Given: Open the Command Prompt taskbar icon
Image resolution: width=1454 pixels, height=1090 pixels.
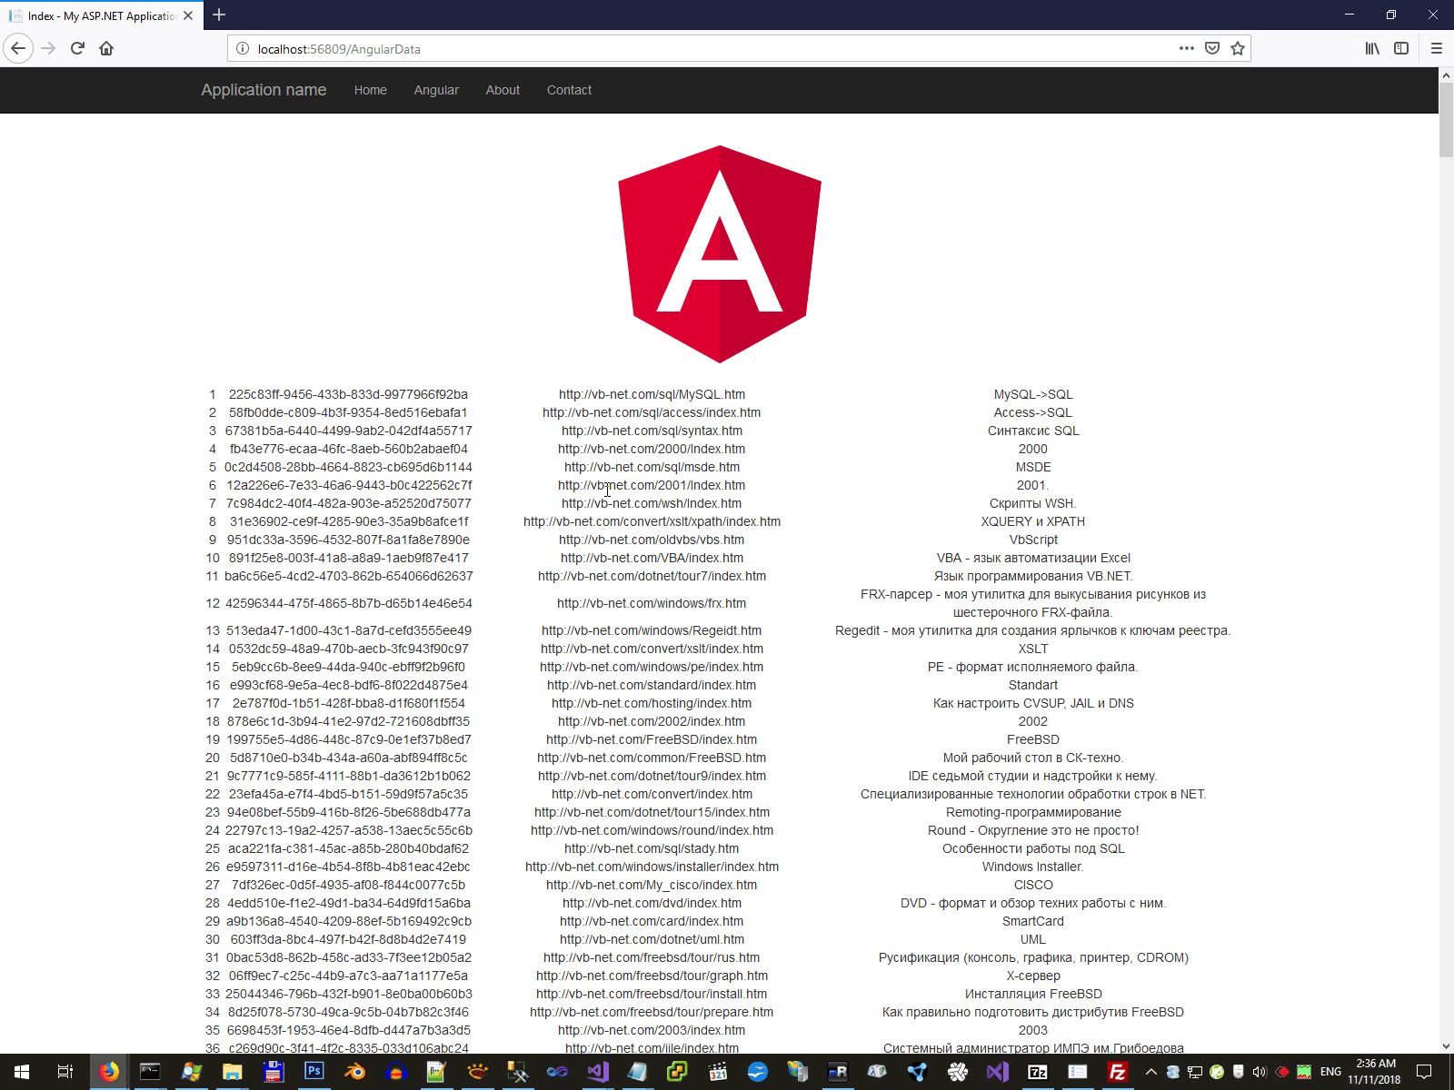Looking at the screenshot, I should point(150,1072).
